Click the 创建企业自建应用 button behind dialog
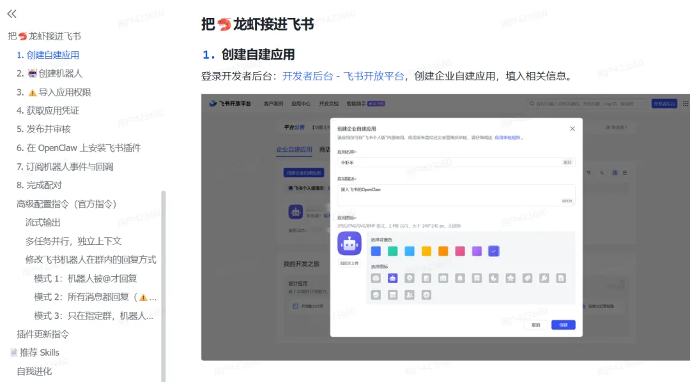The image size is (690, 382). pyautogui.click(x=303, y=173)
